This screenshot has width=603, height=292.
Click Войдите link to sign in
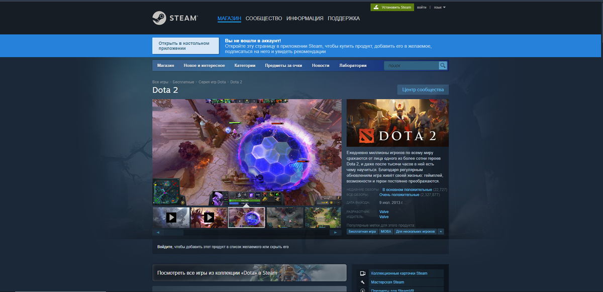pos(164,247)
